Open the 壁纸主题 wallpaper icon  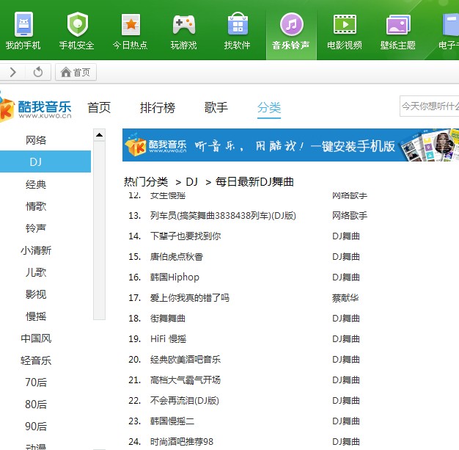[397, 25]
